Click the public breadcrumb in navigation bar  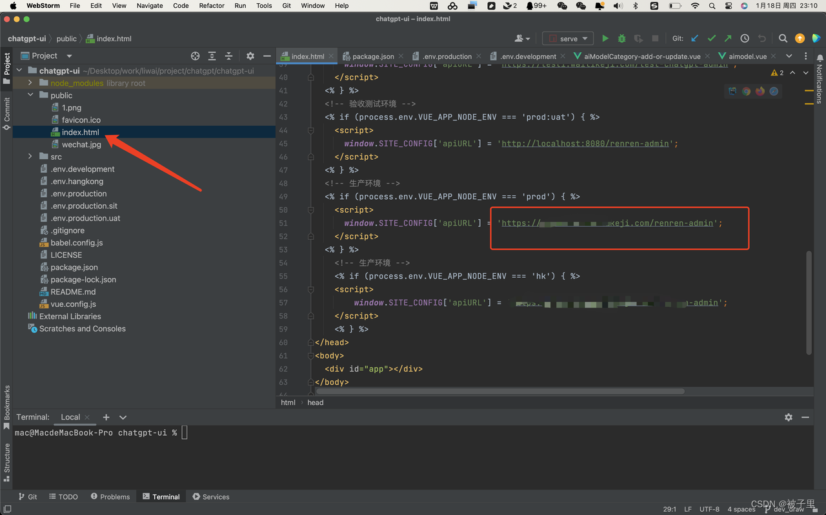tap(66, 39)
